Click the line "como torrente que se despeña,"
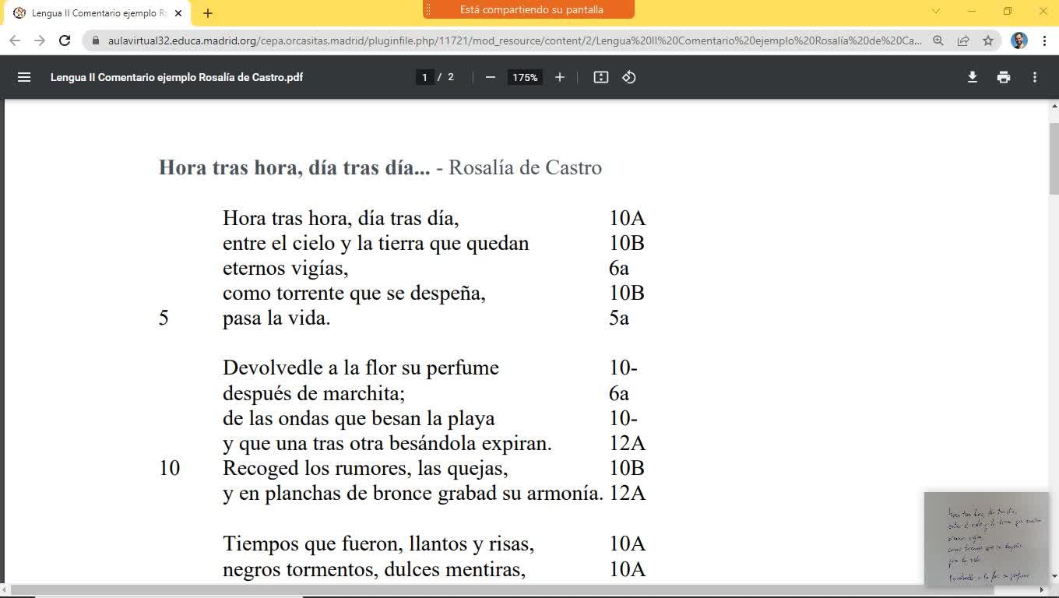The height and width of the screenshot is (598, 1059). coord(354,294)
